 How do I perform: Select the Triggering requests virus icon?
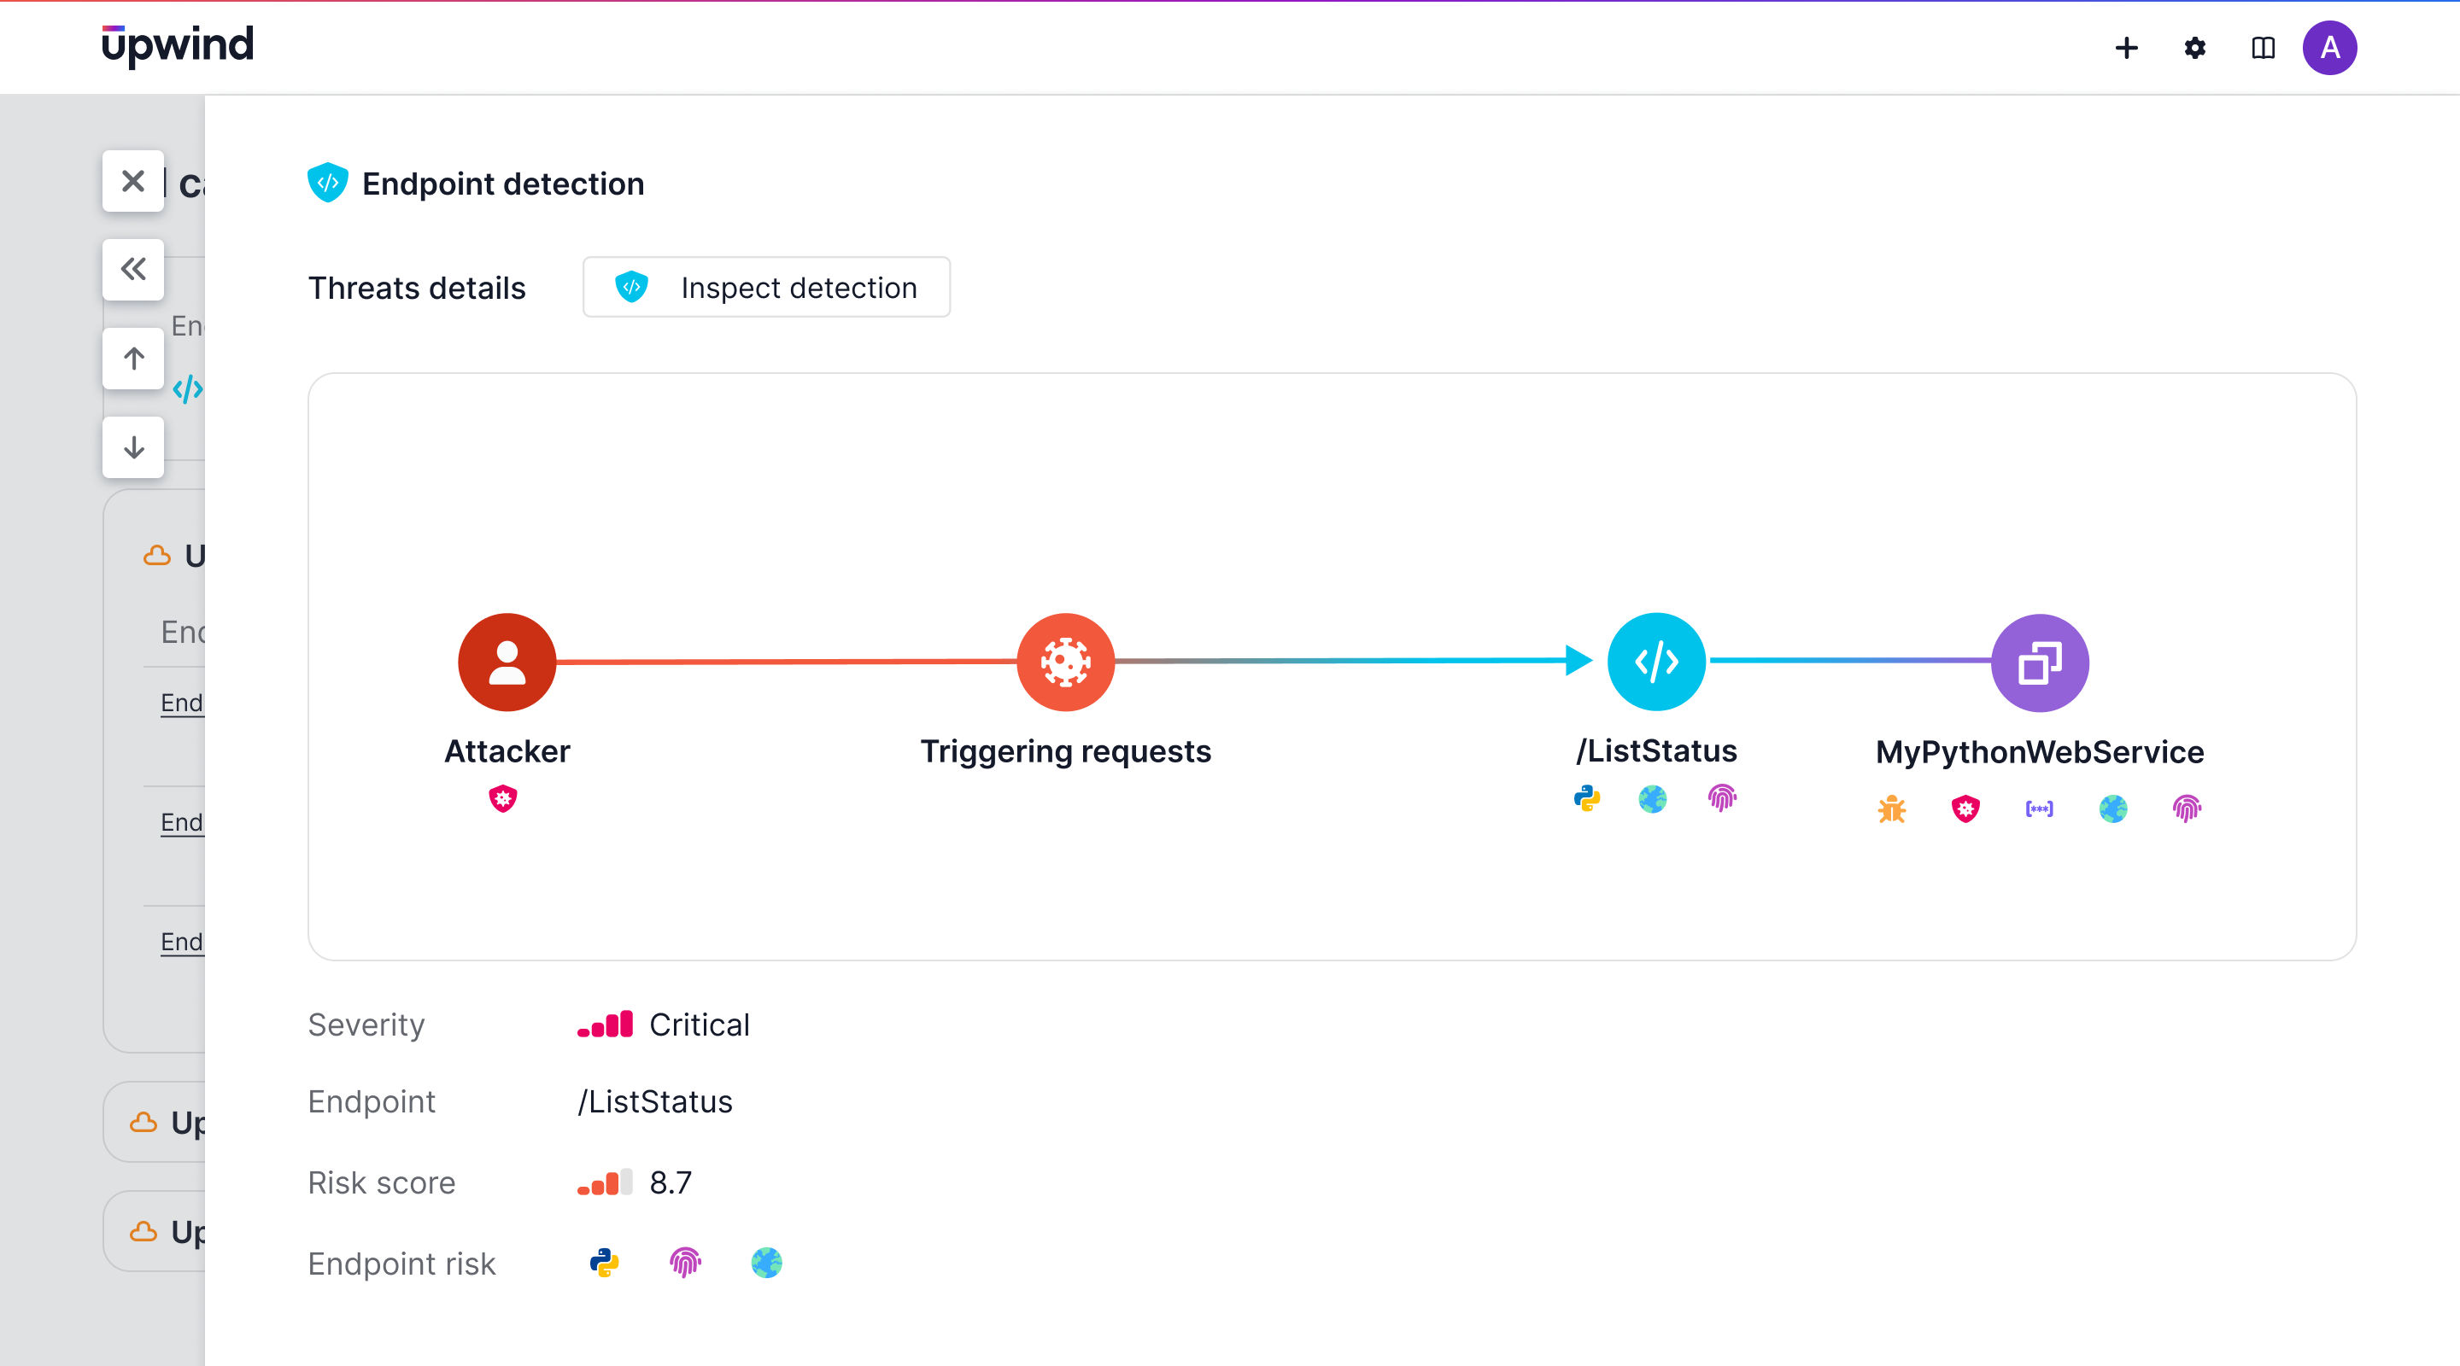click(1065, 662)
